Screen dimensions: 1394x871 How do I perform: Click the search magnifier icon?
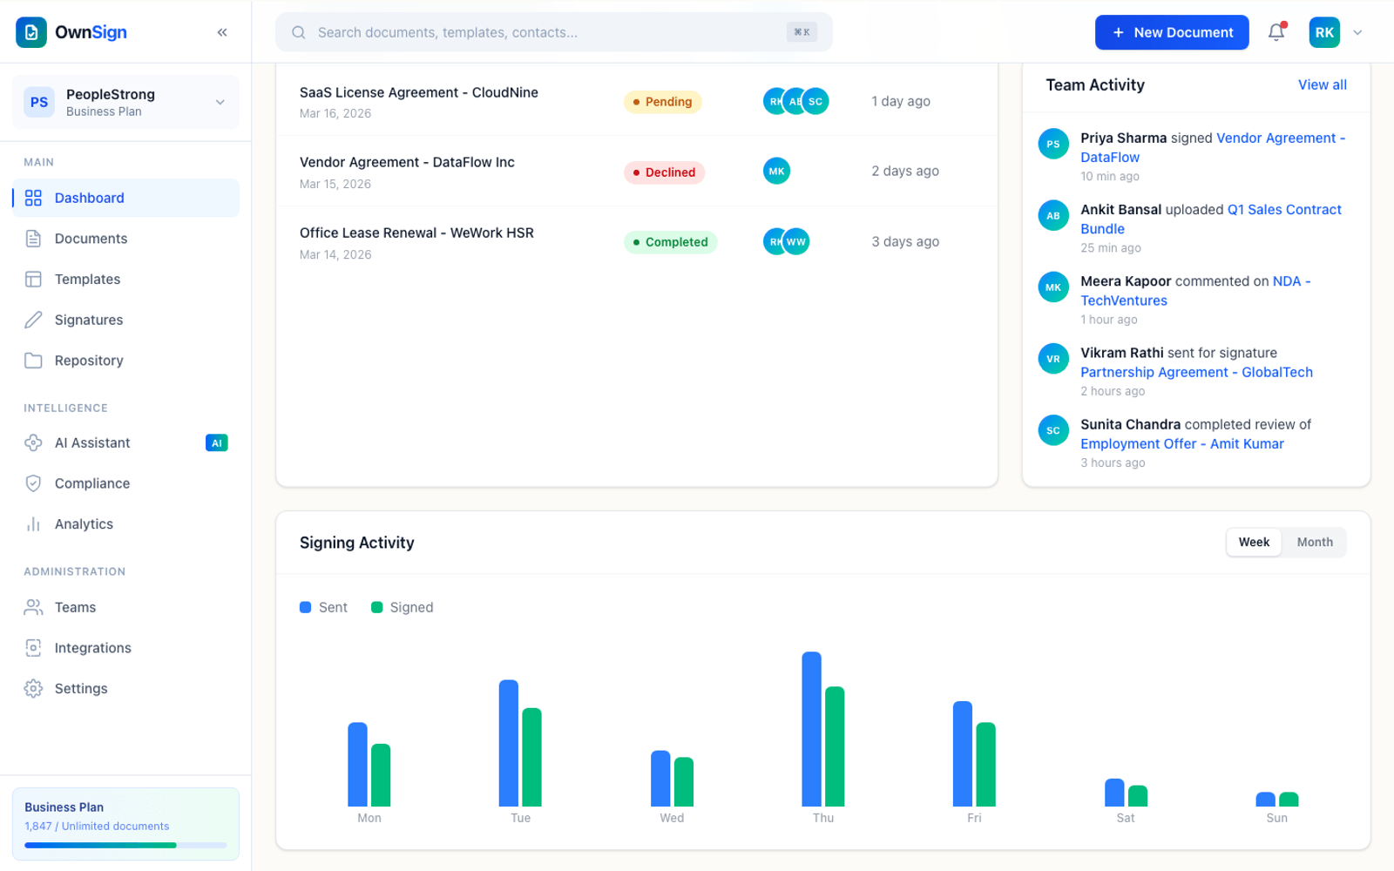tap(299, 32)
